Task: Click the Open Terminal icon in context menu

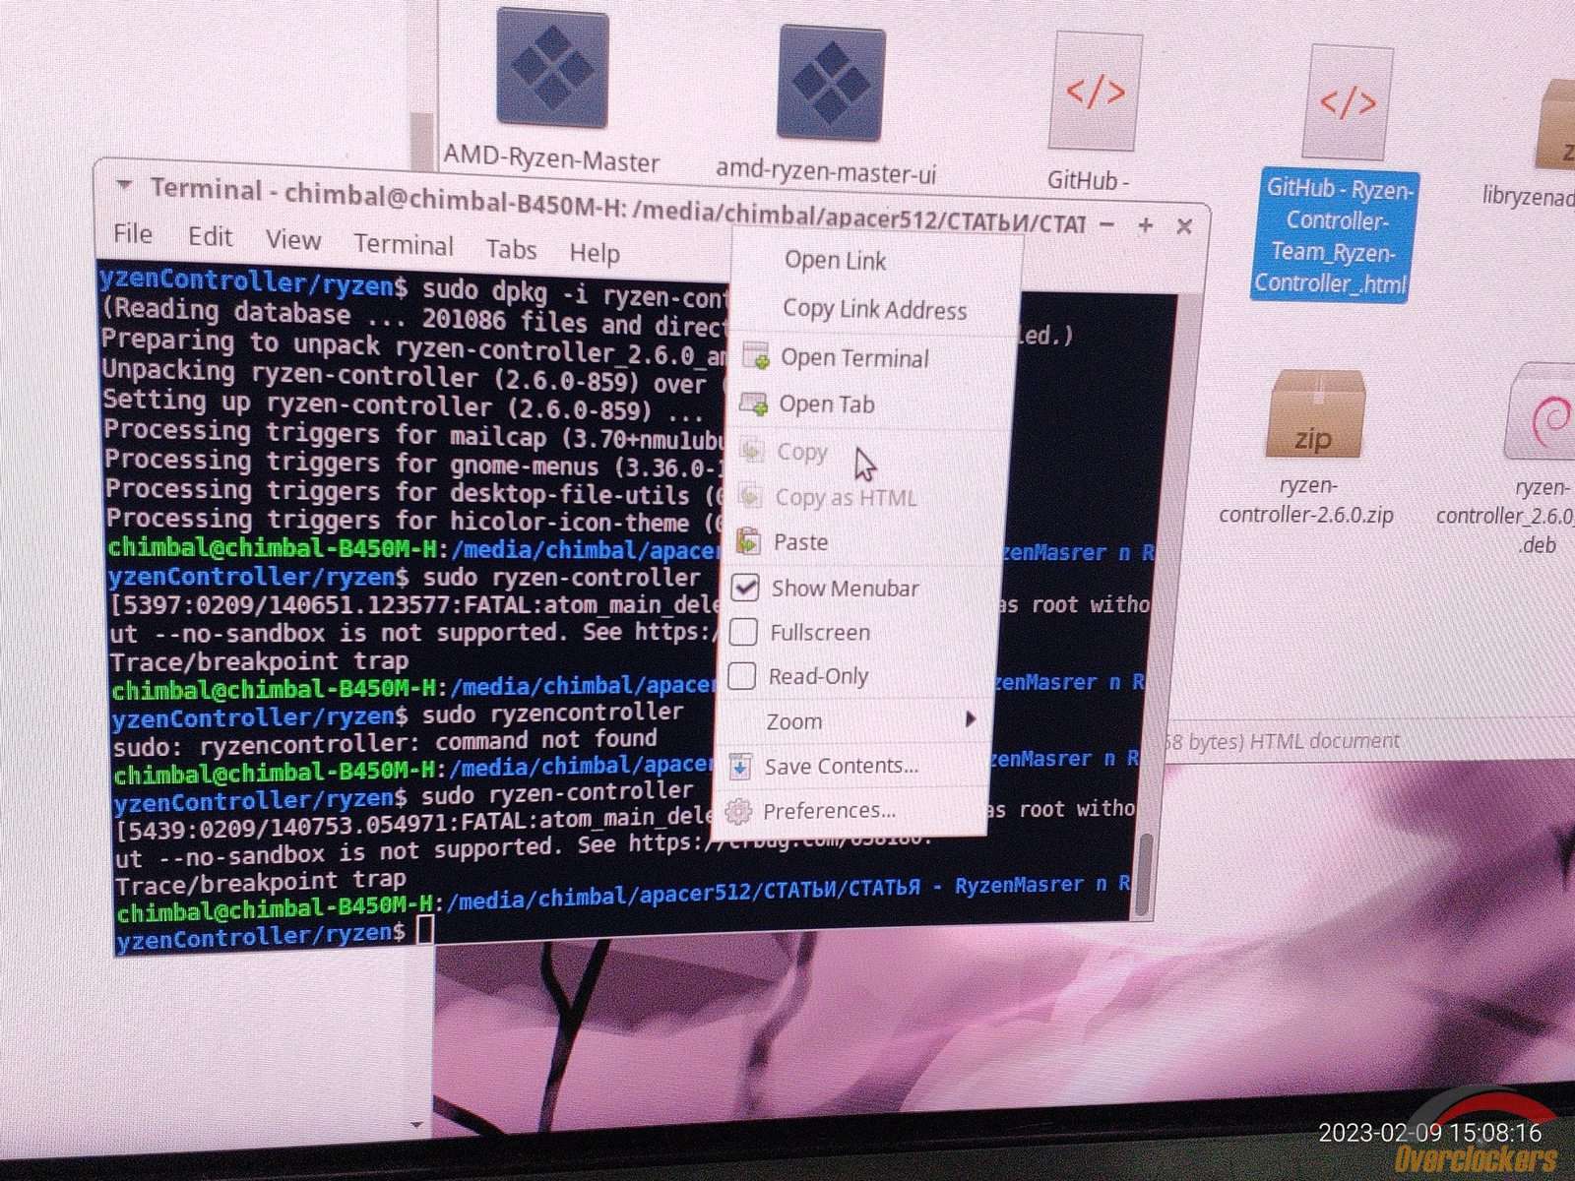Action: click(x=755, y=356)
